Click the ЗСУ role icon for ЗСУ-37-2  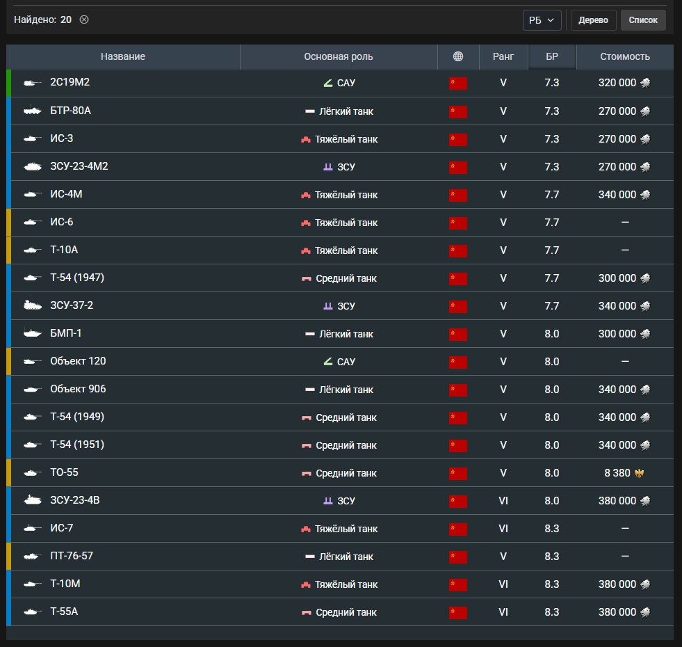pyautogui.click(x=329, y=306)
